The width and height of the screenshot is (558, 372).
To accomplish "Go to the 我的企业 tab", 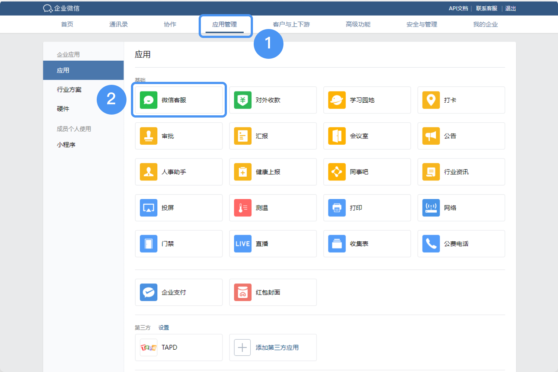I will coord(485,24).
